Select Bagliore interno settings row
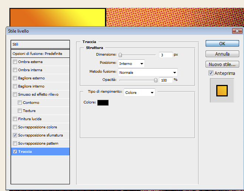This screenshot has height=191, width=244. pos(40,86)
